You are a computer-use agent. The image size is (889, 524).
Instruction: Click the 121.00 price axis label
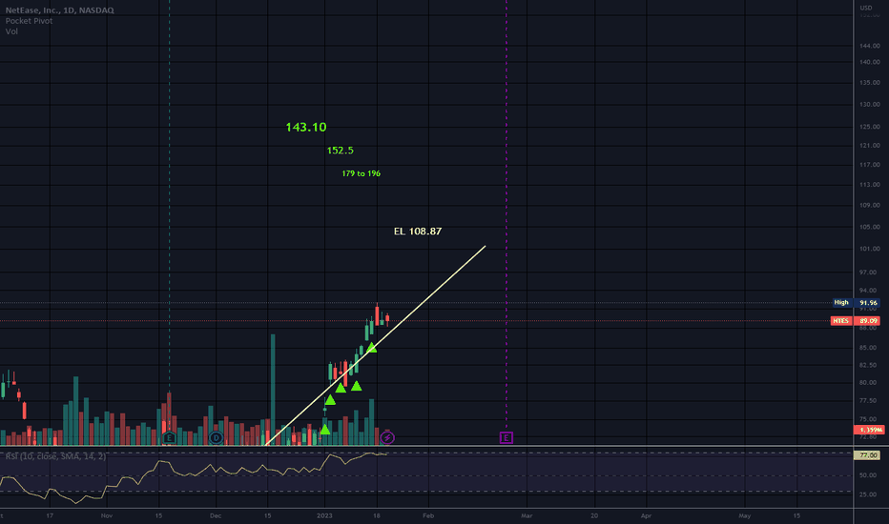click(869, 146)
